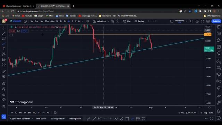Image resolution: width=222 pixels, height=125 pixels.
Task: Set the date range to 1D
Action: click(11, 112)
